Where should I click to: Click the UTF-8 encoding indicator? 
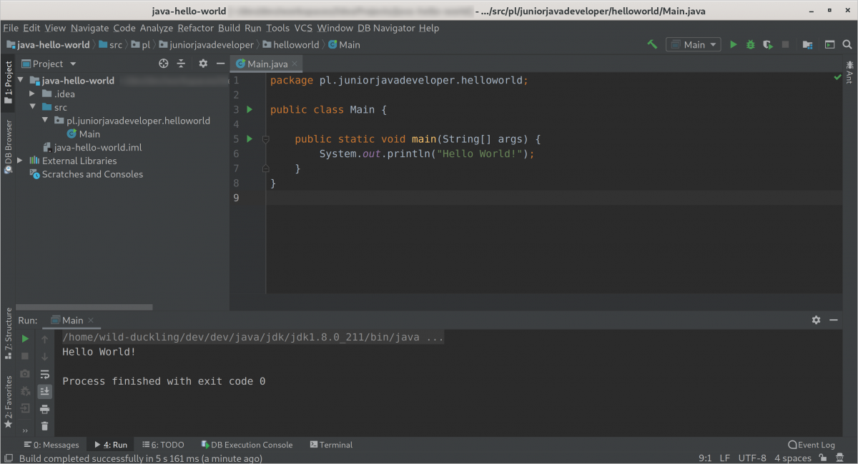(752, 458)
